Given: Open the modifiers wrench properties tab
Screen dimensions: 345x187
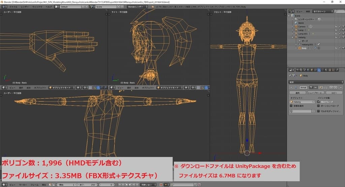Looking at the screenshot, I should 319,70.
